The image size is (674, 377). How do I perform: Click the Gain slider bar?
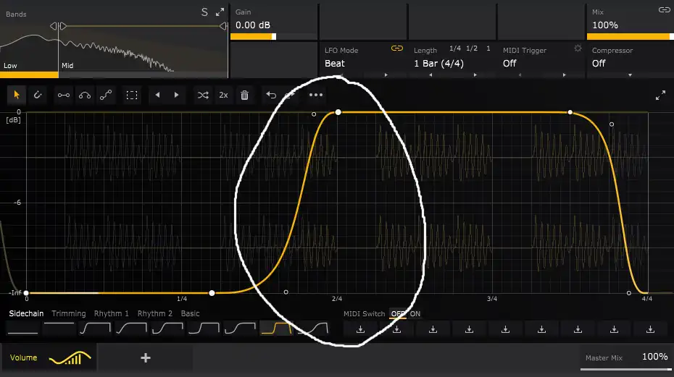274,37
